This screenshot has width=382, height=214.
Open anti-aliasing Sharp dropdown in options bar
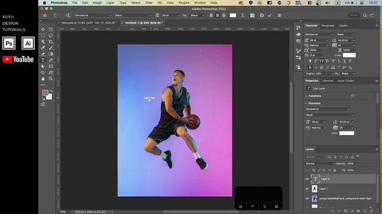[x=198, y=15]
